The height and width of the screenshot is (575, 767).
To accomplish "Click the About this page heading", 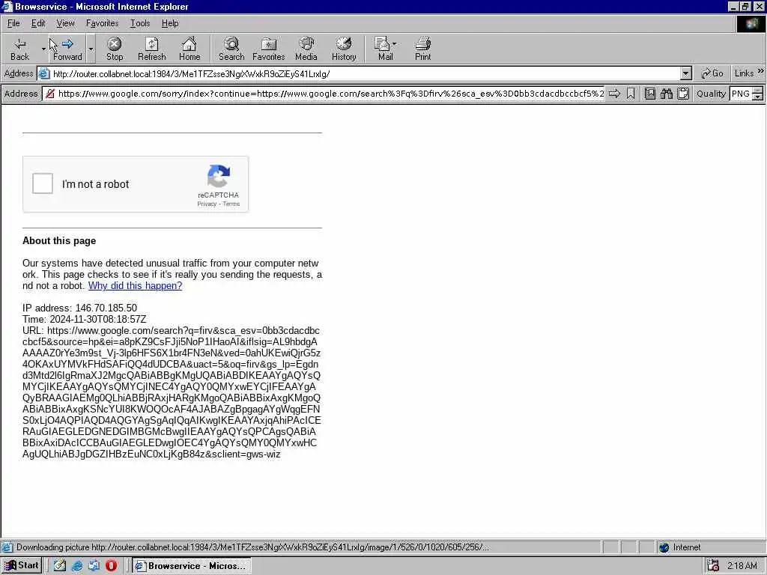I will click(x=59, y=240).
